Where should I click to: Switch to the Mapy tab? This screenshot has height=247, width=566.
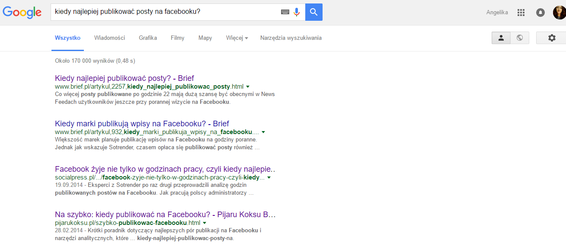pos(205,38)
